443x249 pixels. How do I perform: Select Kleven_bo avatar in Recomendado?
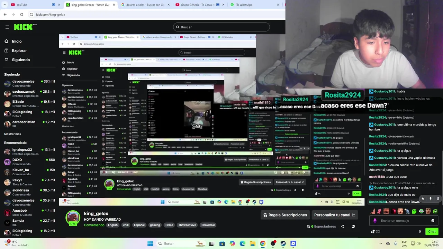pos(7,172)
